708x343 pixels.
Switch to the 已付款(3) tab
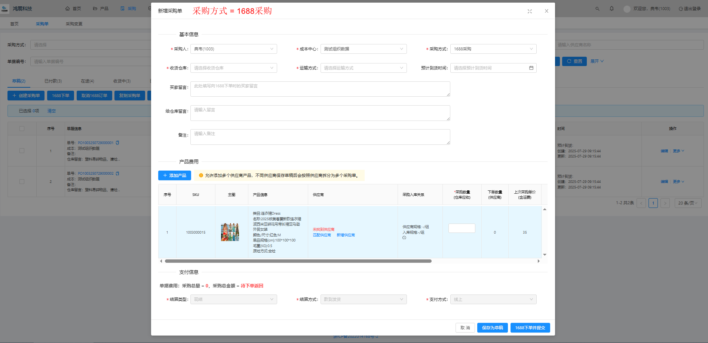click(53, 81)
